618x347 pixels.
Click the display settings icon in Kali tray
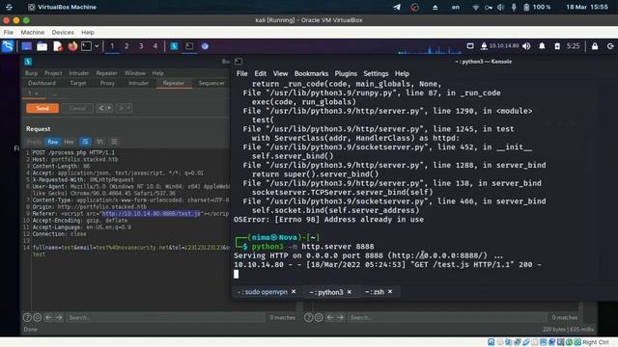pyautogui.click(x=470, y=46)
